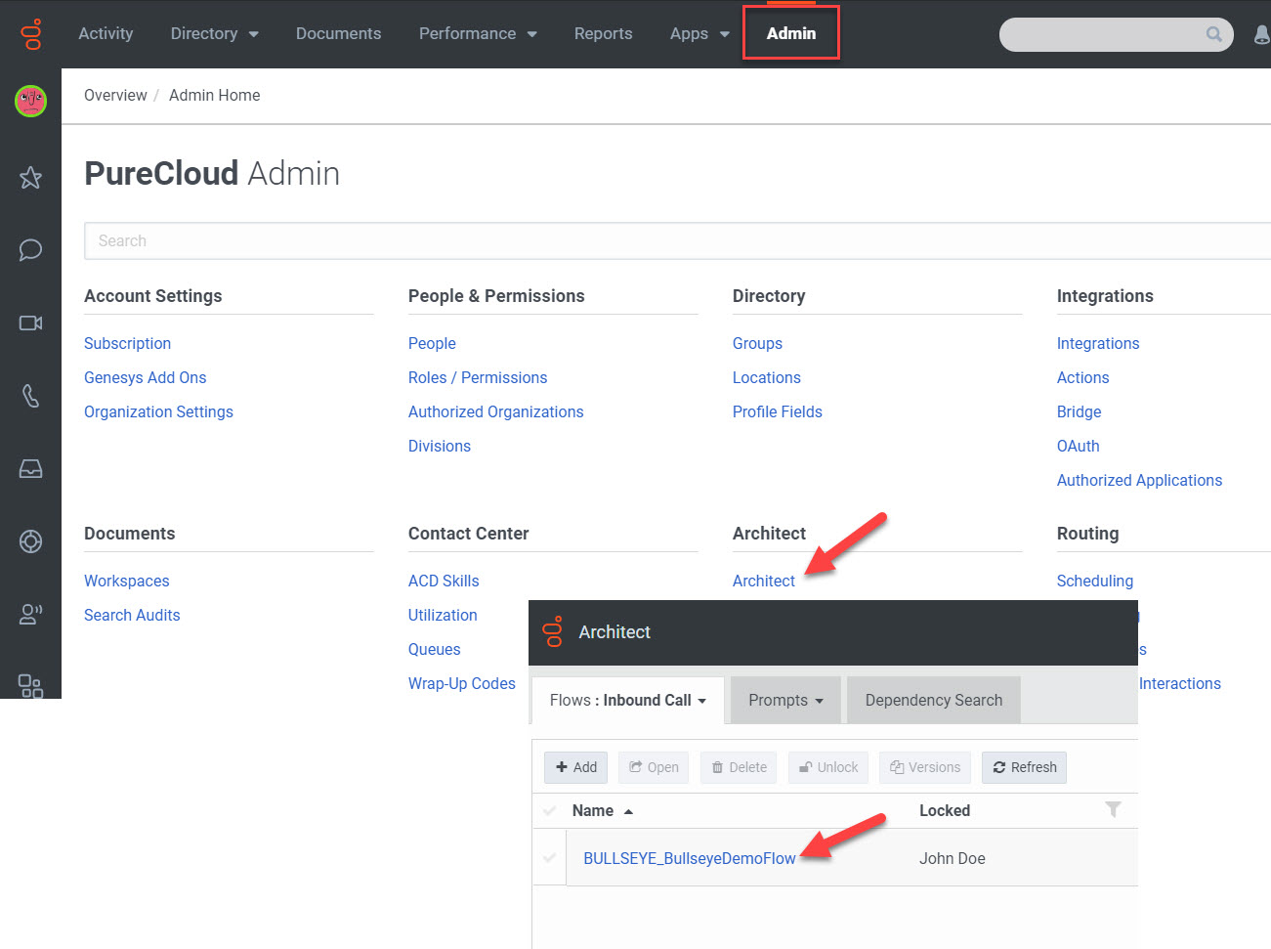Open the Inbox tray in sidebar
Viewport: 1271px width, 949px height.
point(31,469)
